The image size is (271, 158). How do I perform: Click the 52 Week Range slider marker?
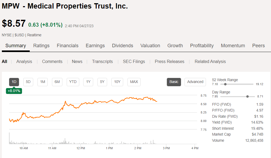pos(225,84)
